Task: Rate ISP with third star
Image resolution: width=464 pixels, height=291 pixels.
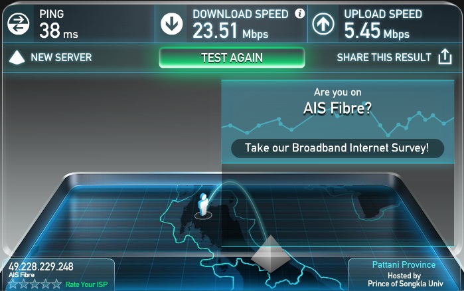Action: click(35, 284)
